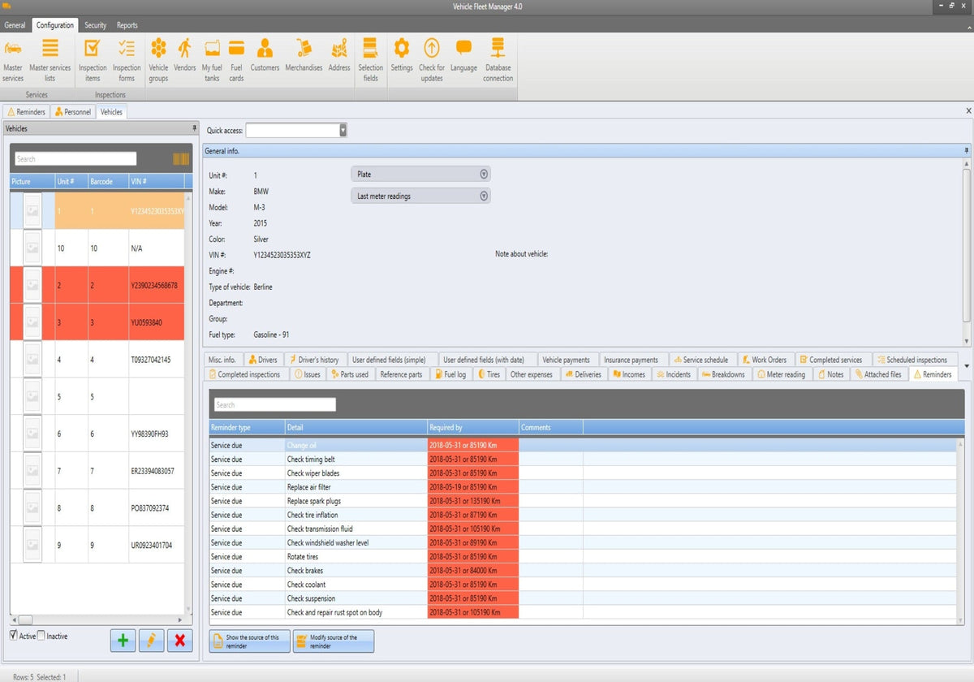The width and height of the screenshot is (974, 682).
Task: Open the Fuel log tab
Action: [450, 374]
